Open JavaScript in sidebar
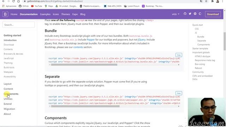The image size is (226, 127). (8, 58)
